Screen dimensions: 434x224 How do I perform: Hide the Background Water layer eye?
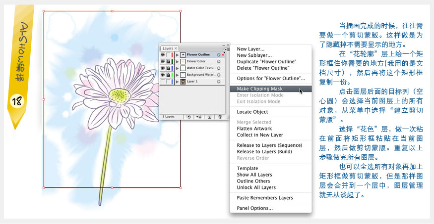pos(163,75)
